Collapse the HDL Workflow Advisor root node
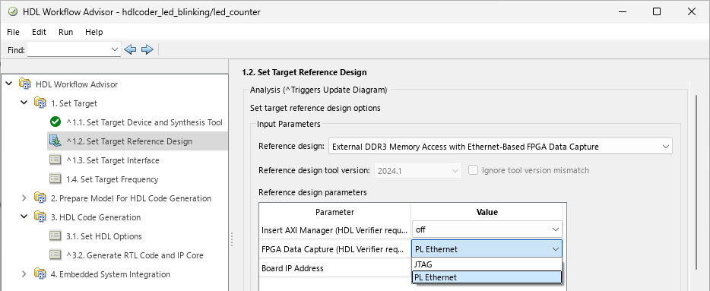 tap(9, 84)
